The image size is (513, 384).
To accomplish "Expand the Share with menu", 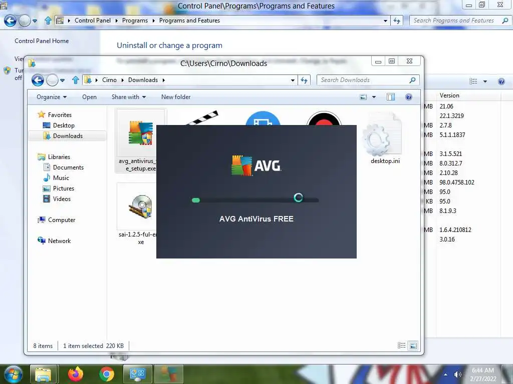I will pos(129,97).
